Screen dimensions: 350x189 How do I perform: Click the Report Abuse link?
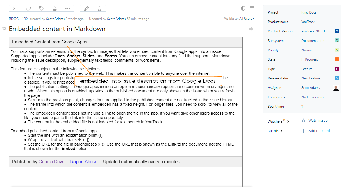[x=84, y=162]
